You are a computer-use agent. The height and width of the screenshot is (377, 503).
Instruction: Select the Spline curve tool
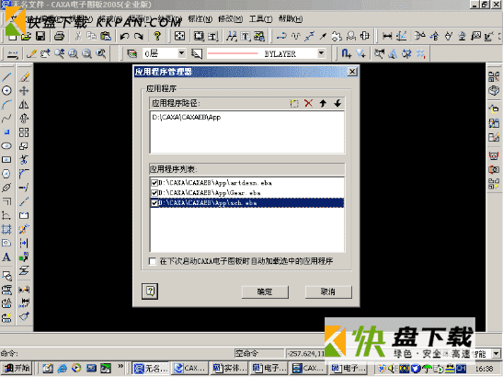point(6,119)
